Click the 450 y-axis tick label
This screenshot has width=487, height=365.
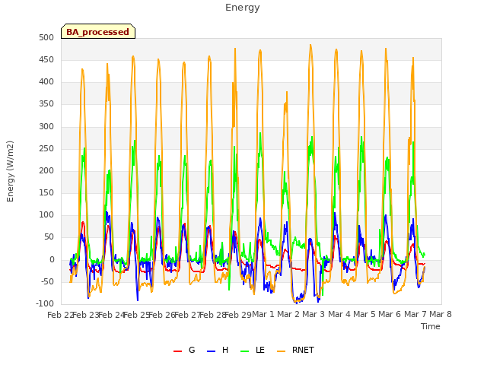[46, 59]
